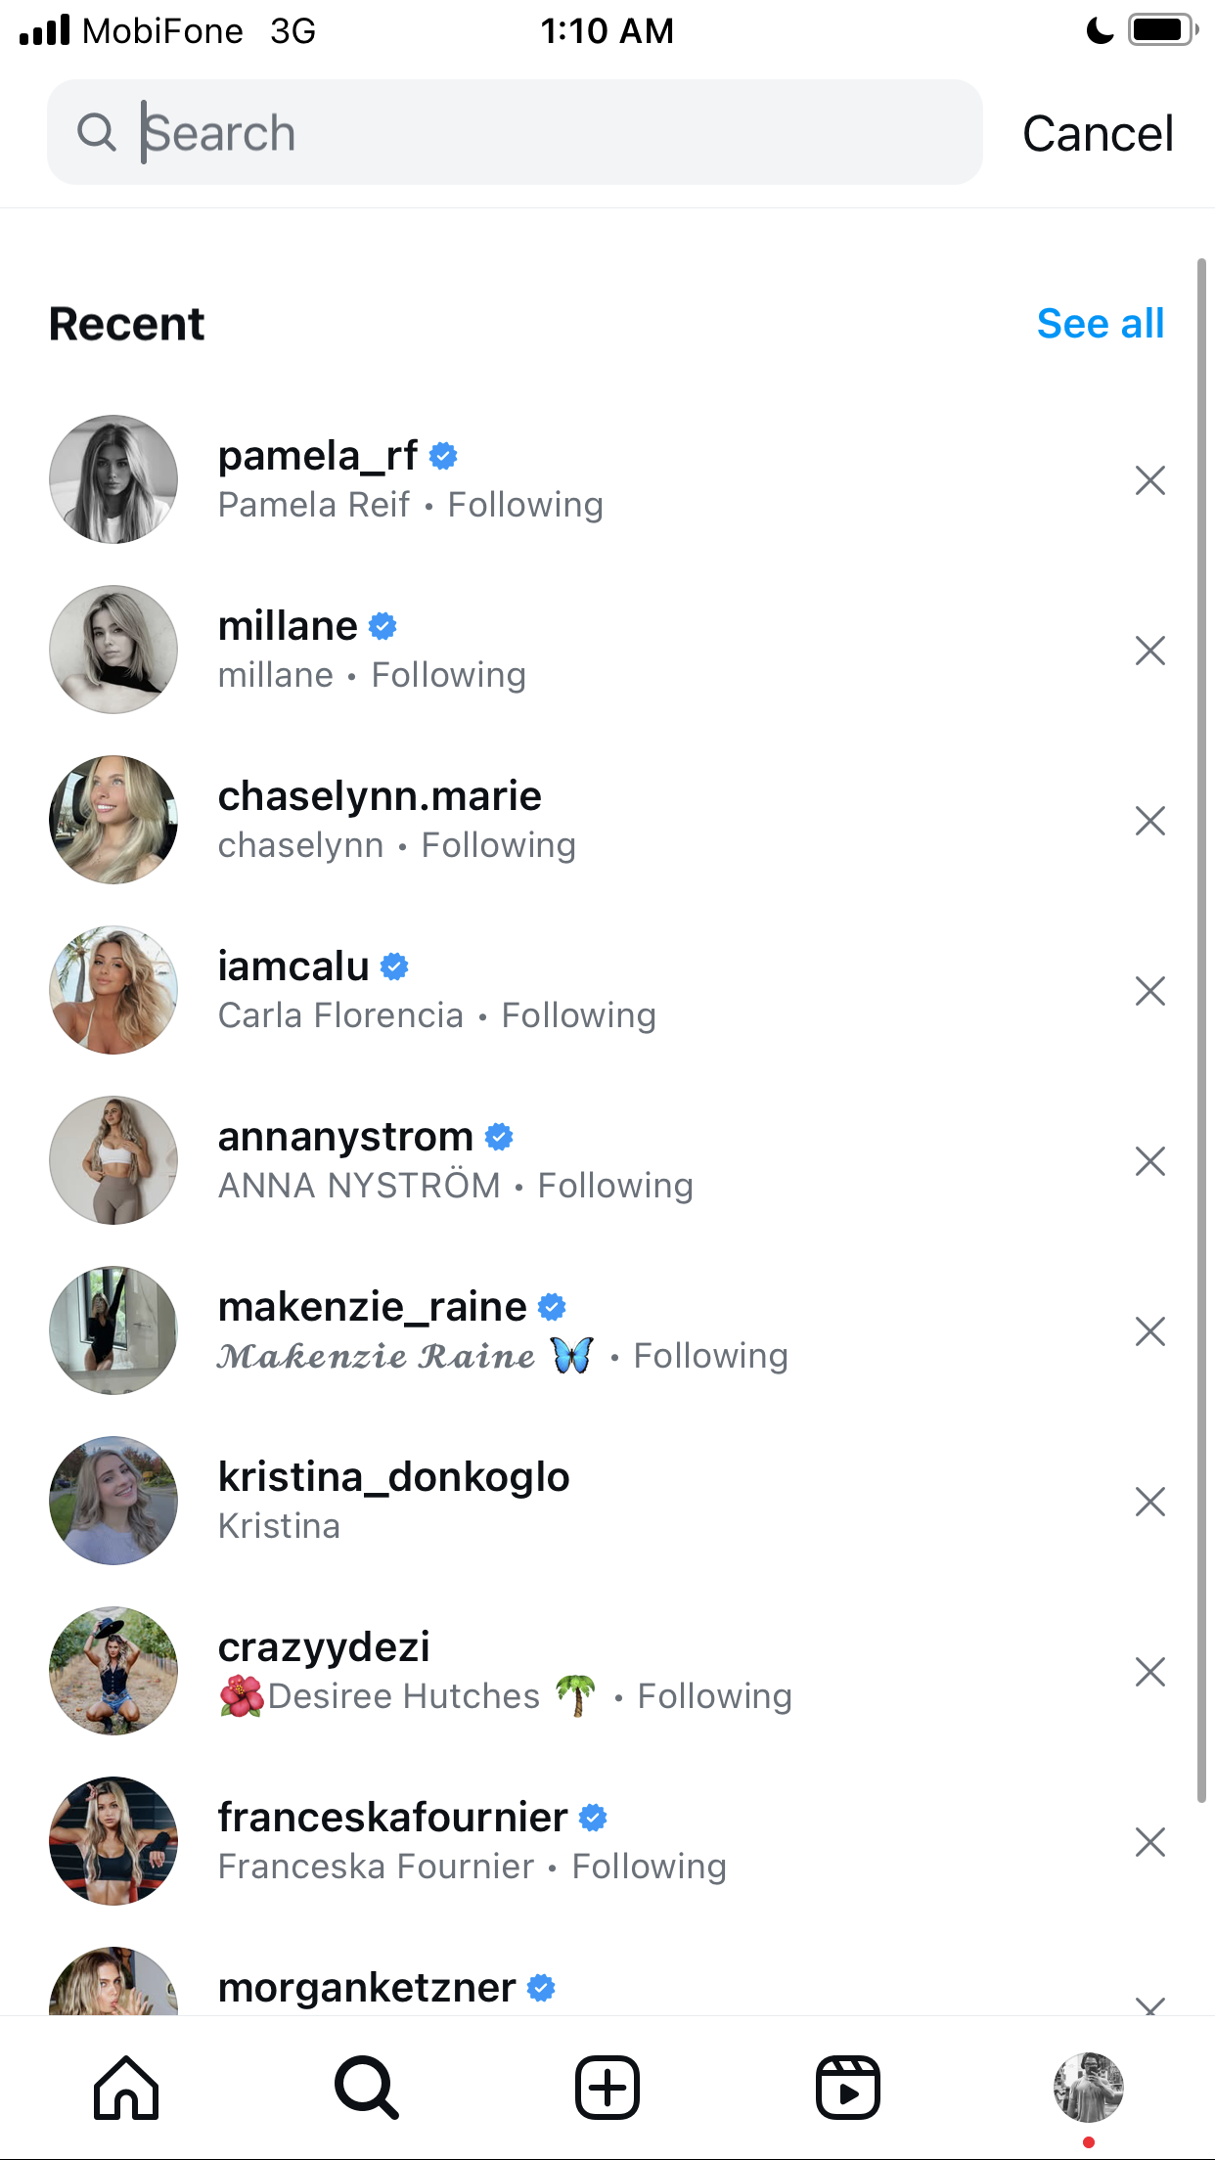Remove kristina_donkoglo from recent searches
Image resolution: width=1215 pixels, height=2160 pixels.
[x=1150, y=1502]
